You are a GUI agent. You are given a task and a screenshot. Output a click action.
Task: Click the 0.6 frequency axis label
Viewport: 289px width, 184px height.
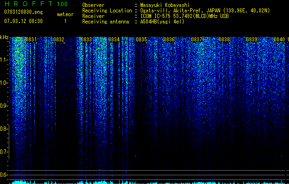click(4, 175)
